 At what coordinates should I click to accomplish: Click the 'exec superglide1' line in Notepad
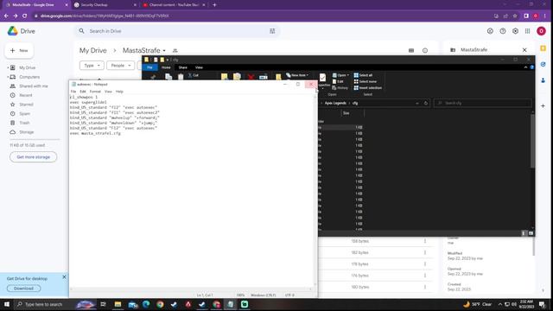click(x=88, y=102)
